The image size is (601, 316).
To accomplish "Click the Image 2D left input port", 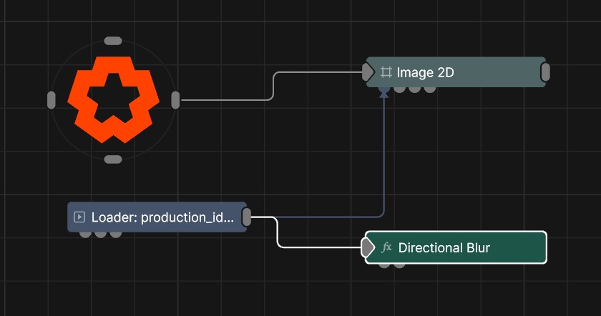I will (368, 72).
